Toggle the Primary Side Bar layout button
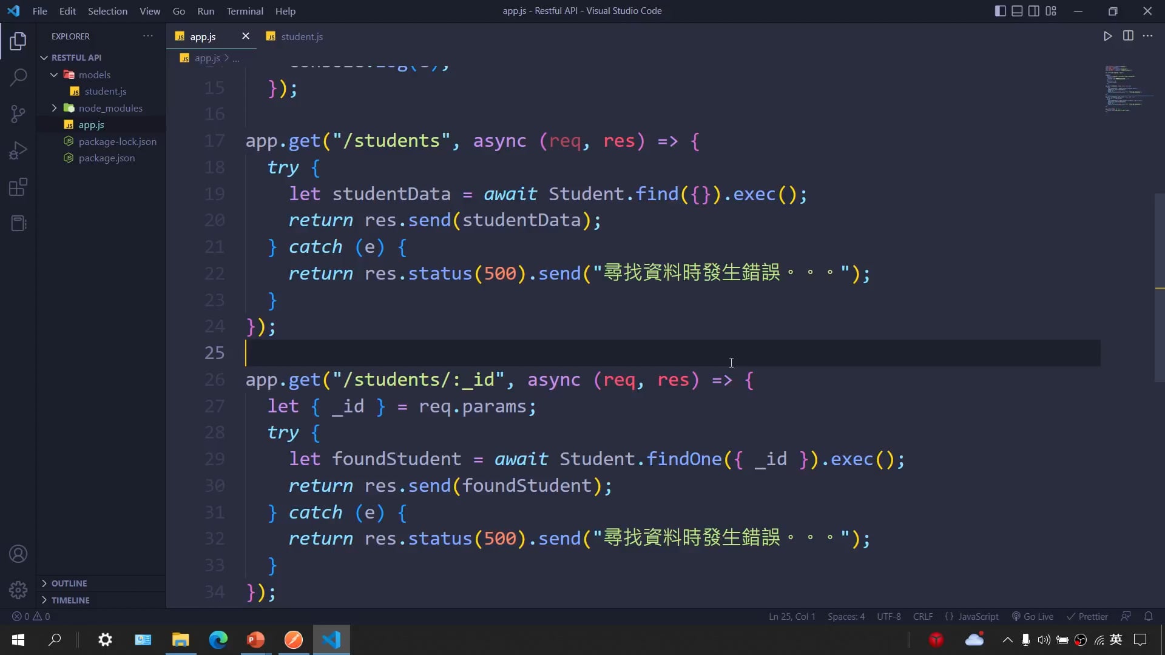This screenshot has height=655, width=1165. (1000, 11)
